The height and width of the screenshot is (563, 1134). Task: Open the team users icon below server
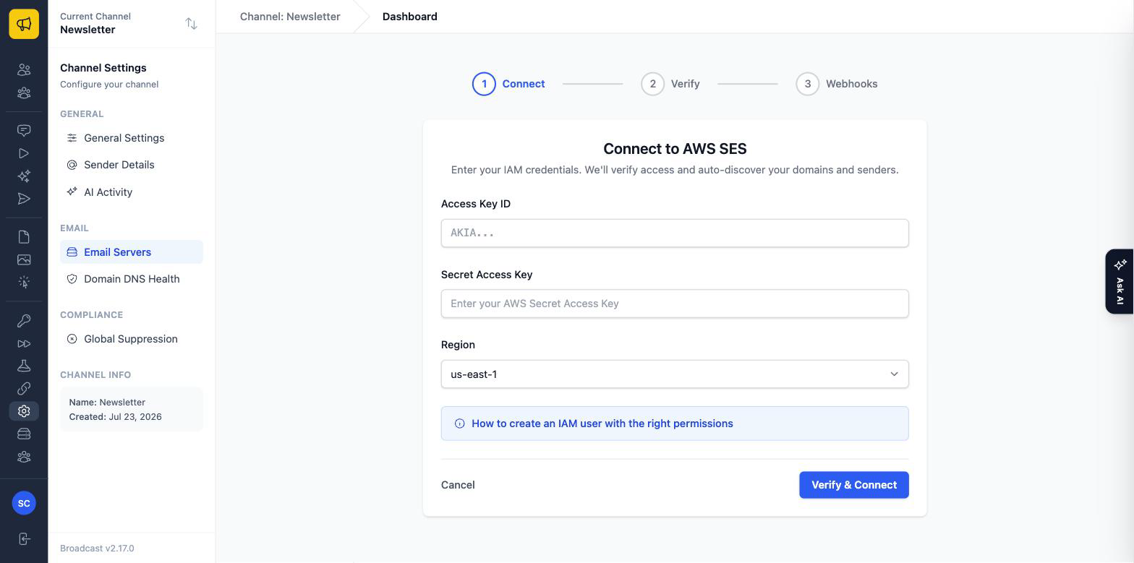coord(24,457)
